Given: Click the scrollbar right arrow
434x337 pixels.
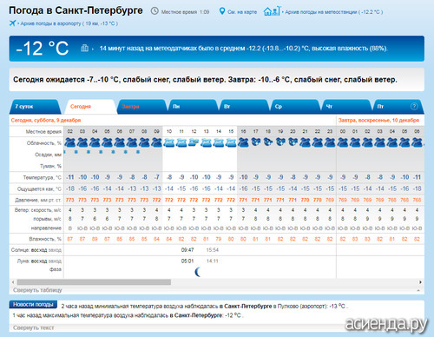Looking at the screenshot, I should pos(420,282).
